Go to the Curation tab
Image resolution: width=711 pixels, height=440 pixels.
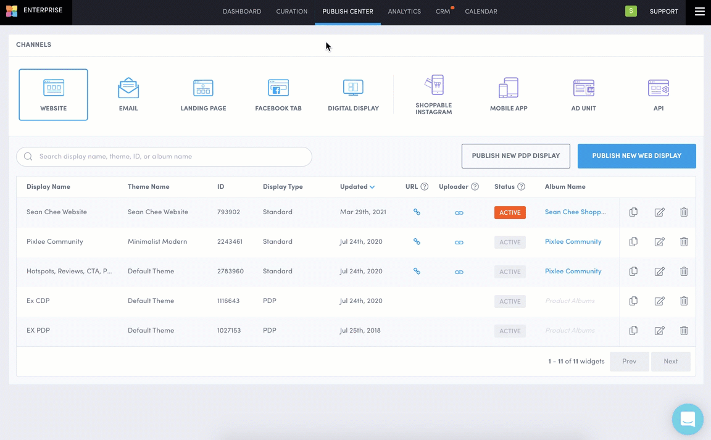[x=292, y=12]
